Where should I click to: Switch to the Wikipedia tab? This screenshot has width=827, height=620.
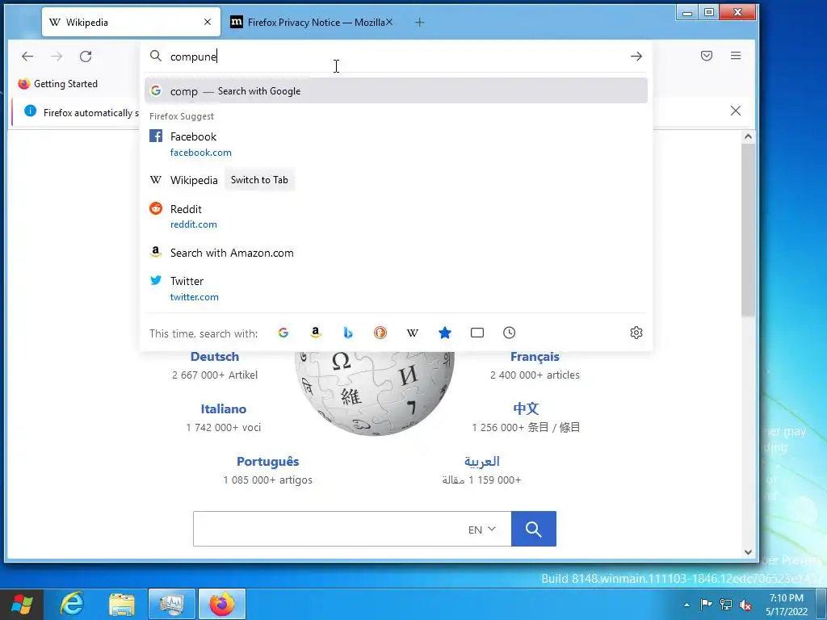point(131,22)
